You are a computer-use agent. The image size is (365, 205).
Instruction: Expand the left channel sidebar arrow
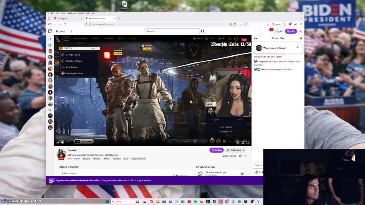pyautogui.click(x=50, y=39)
